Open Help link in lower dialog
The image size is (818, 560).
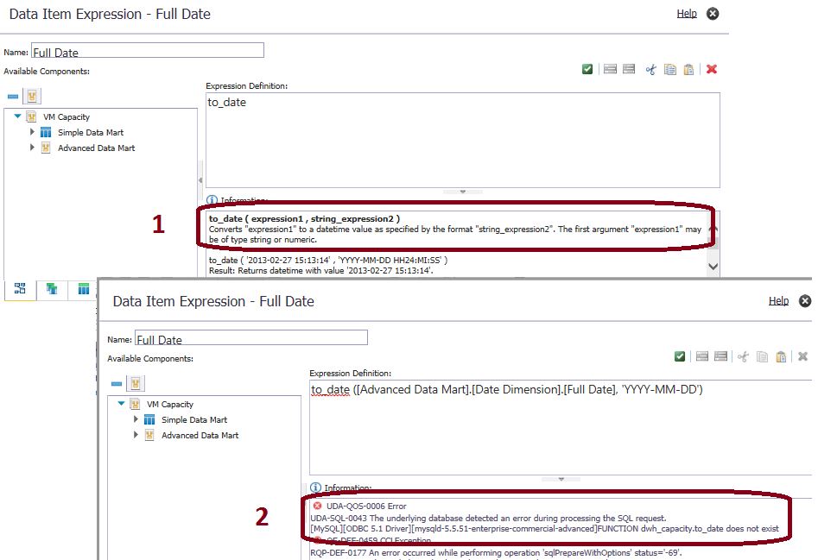click(778, 300)
